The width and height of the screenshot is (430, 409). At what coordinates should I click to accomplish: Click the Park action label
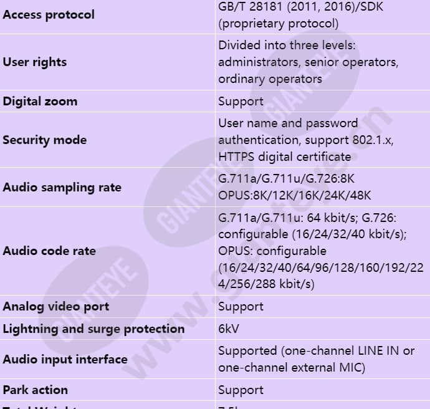click(x=35, y=390)
